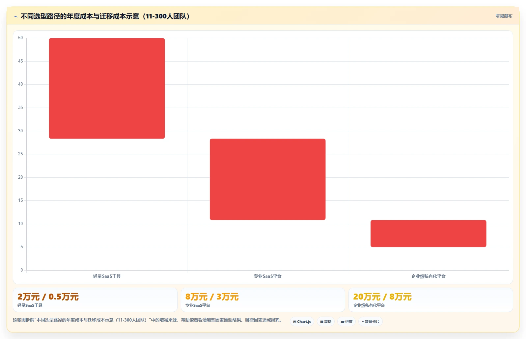Select the 20万元 / 8万元 data card
Screen dimensions: 526x339
[430, 300]
